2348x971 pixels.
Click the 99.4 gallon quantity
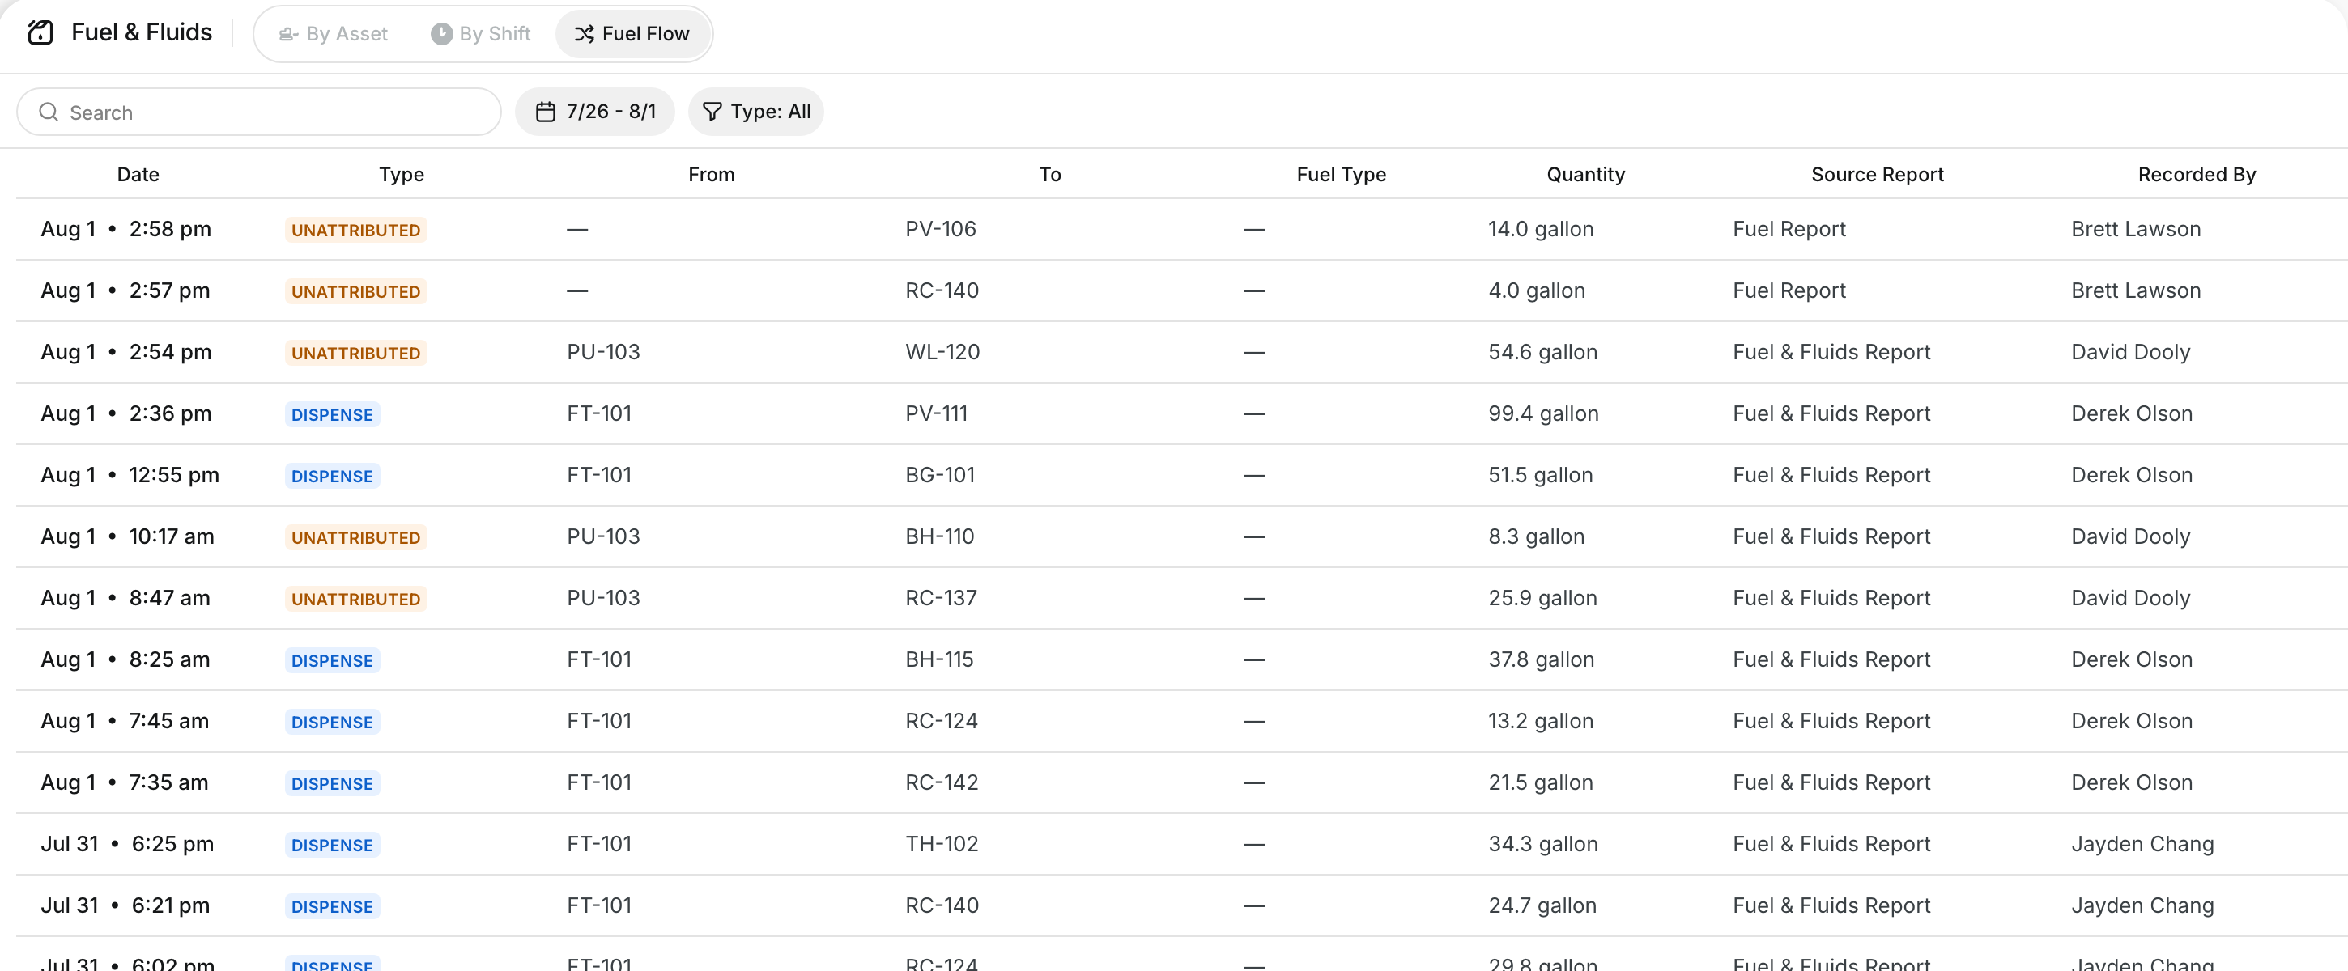click(x=1543, y=414)
